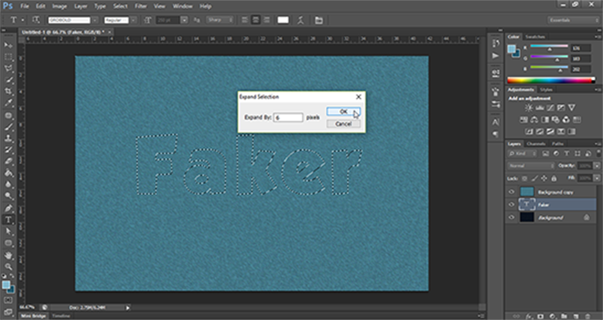Open the anti-aliasing Sharp dropdown

click(220, 20)
